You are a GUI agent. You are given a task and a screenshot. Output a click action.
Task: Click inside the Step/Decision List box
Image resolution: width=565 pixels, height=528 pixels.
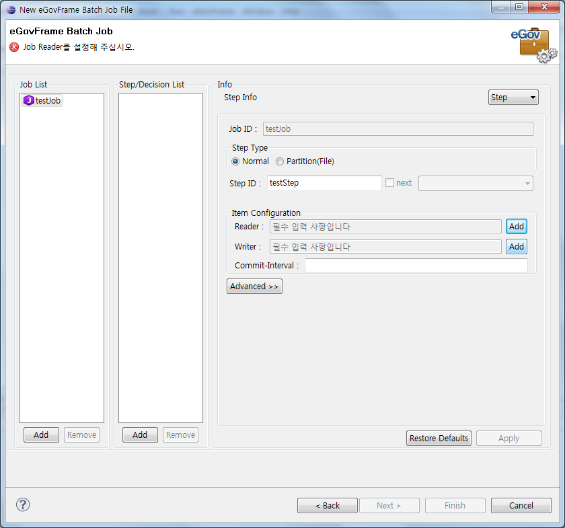[x=161, y=258]
